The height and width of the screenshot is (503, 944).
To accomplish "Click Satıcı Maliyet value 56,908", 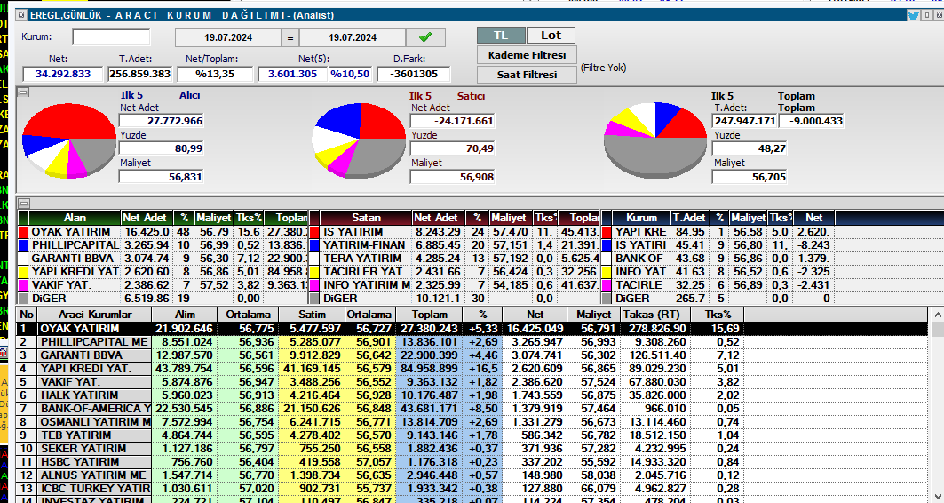I will click(x=452, y=177).
